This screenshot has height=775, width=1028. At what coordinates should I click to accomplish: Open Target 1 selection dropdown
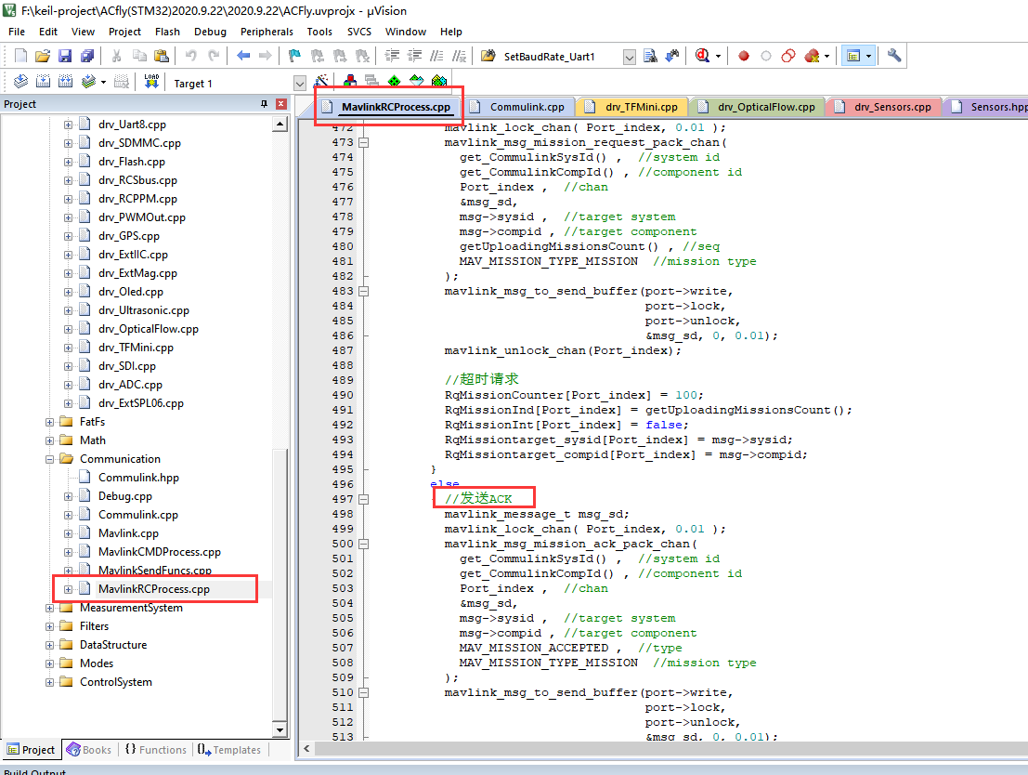[300, 84]
